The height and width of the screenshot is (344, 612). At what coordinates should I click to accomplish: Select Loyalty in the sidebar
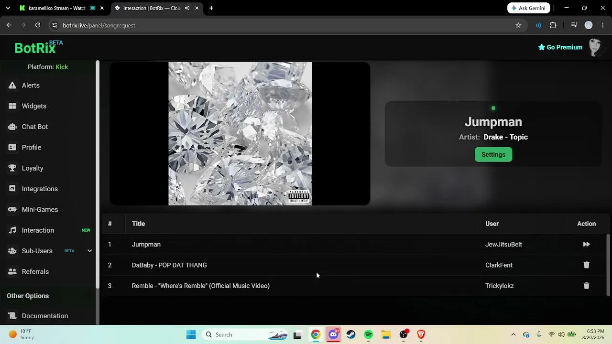[33, 168]
